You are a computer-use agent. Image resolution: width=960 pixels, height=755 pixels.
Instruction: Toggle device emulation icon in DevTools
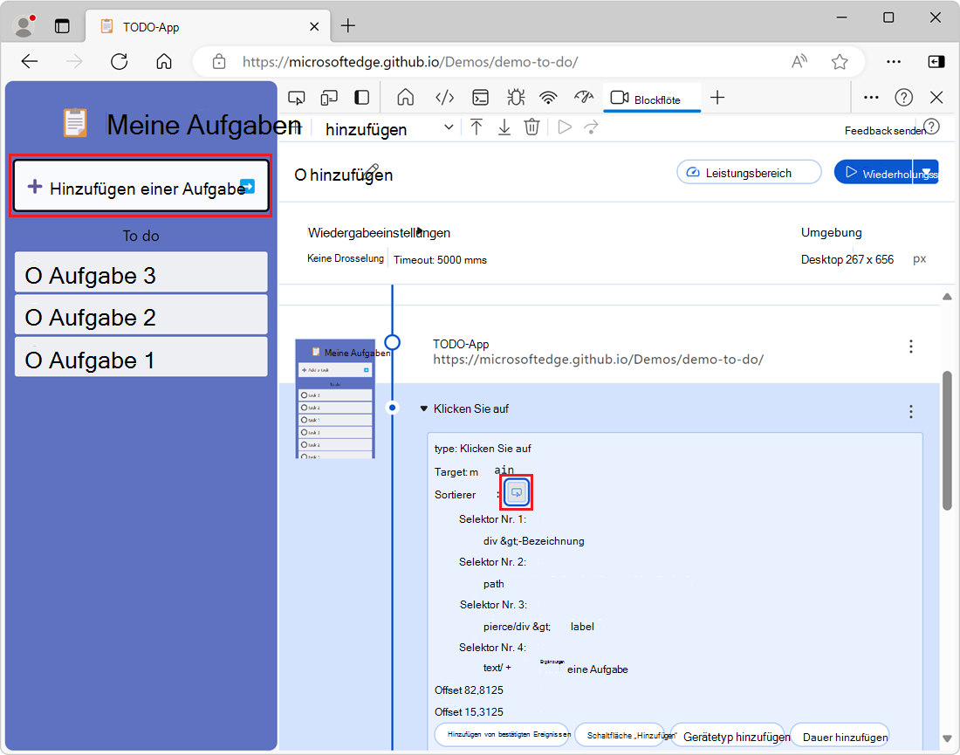pyautogui.click(x=329, y=97)
